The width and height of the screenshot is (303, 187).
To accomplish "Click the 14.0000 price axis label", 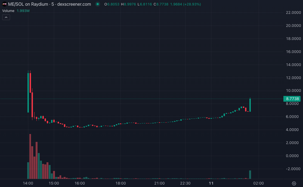I will 293,65.
